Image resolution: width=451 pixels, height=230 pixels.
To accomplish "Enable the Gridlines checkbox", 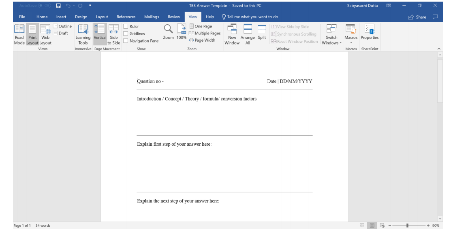I will pos(126,33).
